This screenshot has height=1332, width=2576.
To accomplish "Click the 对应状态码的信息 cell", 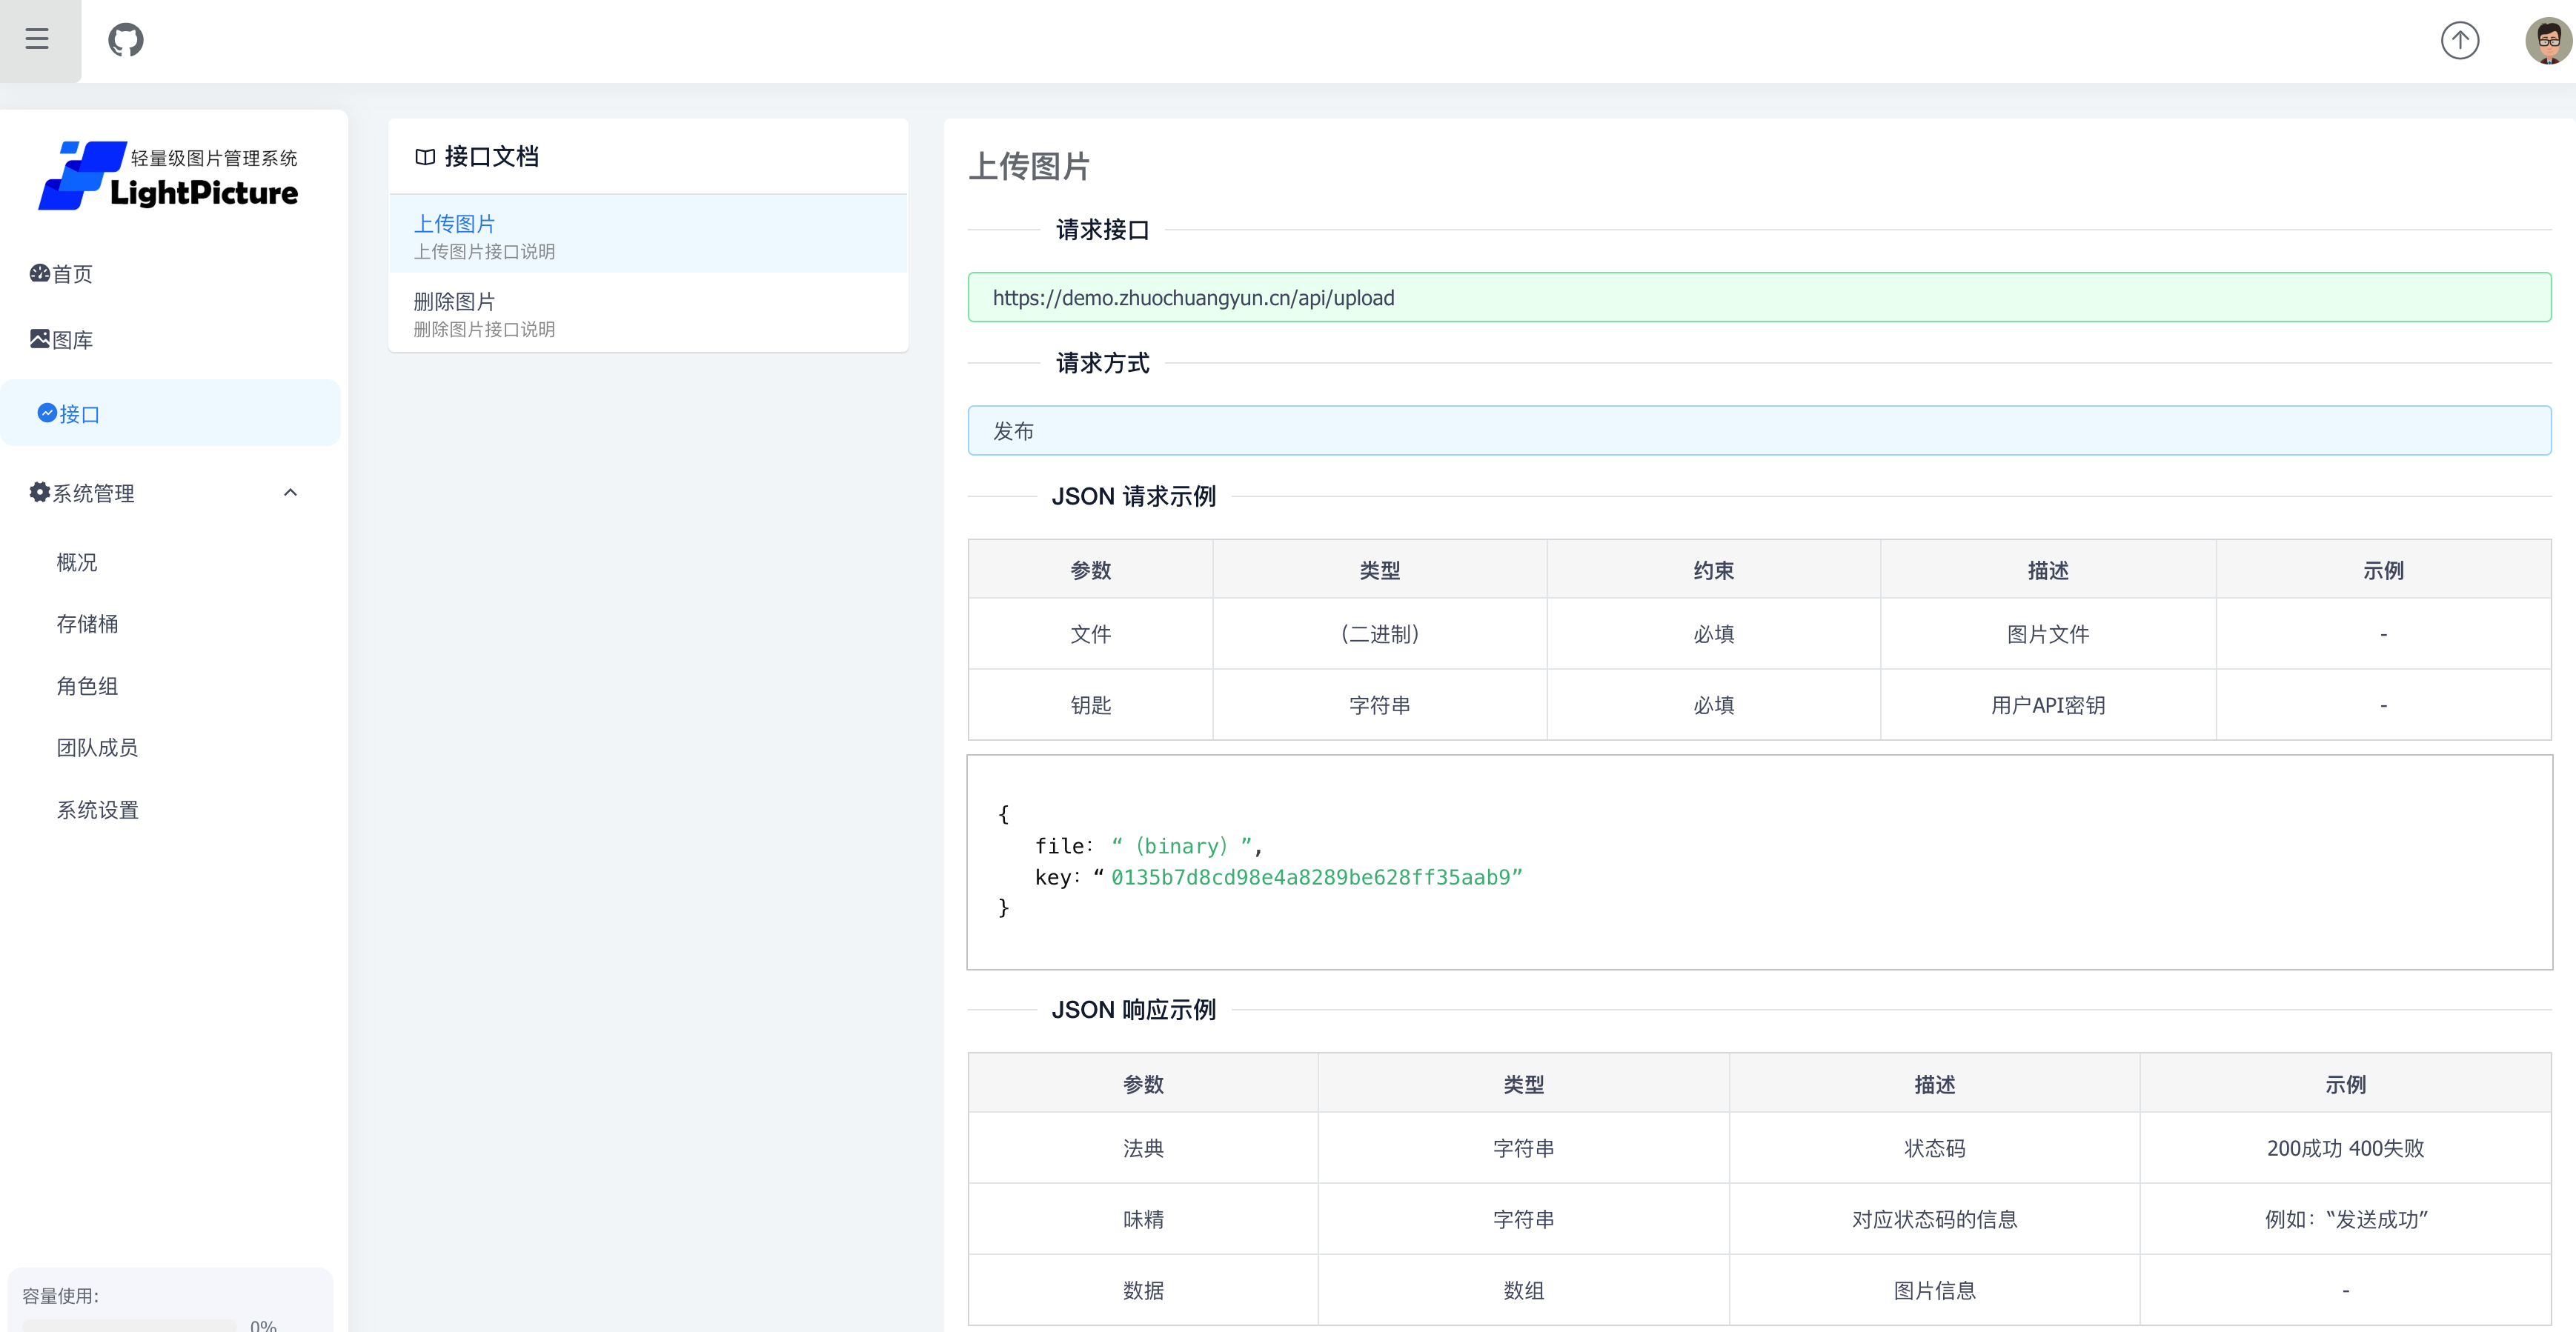I will tap(1934, 1219).
